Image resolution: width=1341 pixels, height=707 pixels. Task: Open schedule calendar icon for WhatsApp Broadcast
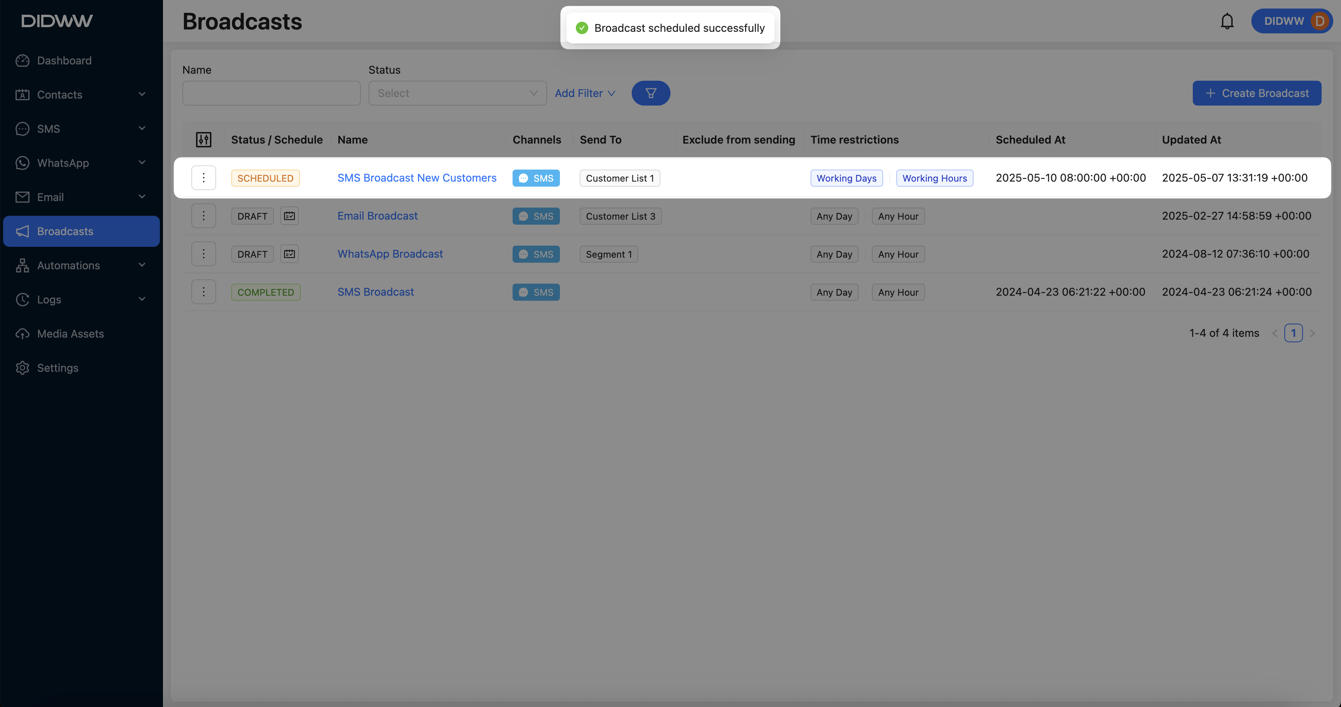tap(289, 254)
